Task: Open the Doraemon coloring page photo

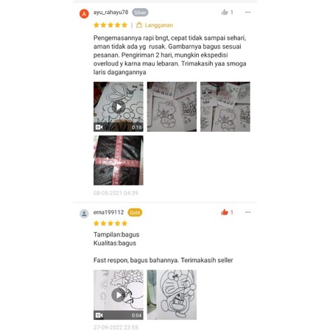Action: pos(172,295)
